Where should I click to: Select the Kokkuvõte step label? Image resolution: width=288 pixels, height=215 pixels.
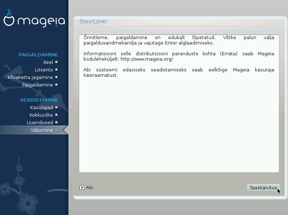point(41,115)
